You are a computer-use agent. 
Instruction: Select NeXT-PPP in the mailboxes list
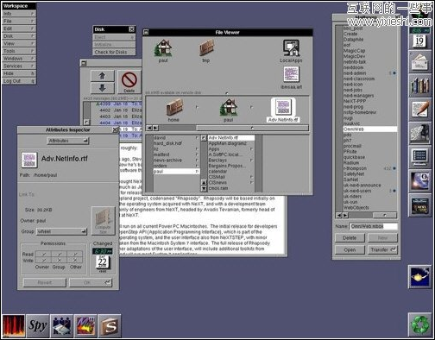coord(370,101)
